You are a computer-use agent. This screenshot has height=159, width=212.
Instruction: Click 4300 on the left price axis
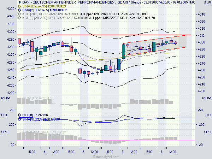11,32
